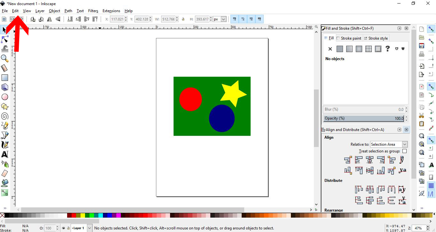Flip selection vertically icon
This screenshot has width=436, height=232.
(x=58, y=19)
